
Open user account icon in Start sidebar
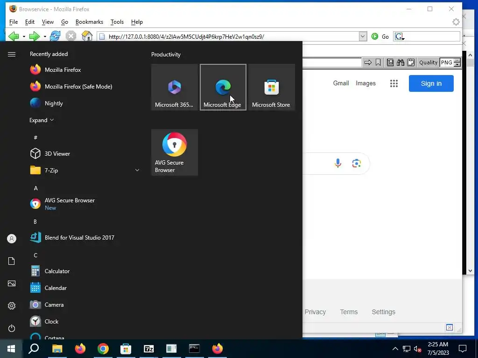pos(12,239)
